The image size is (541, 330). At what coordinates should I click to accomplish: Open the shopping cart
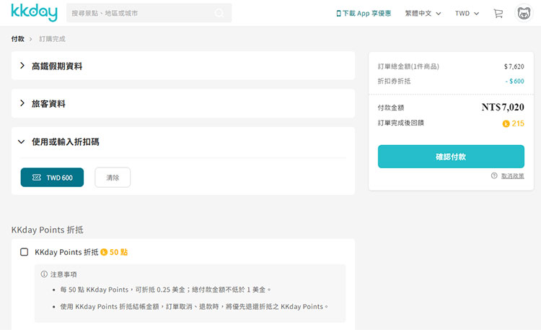tap(498, 13)
